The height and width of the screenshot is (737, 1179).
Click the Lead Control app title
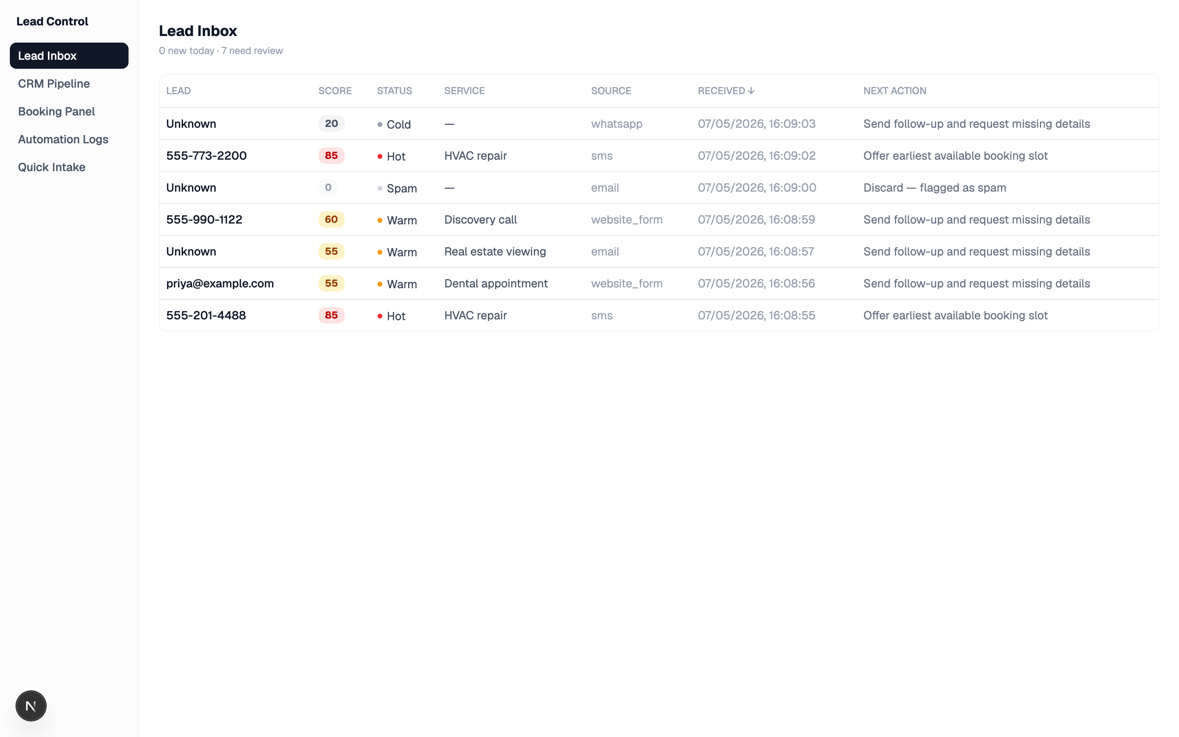52,21
